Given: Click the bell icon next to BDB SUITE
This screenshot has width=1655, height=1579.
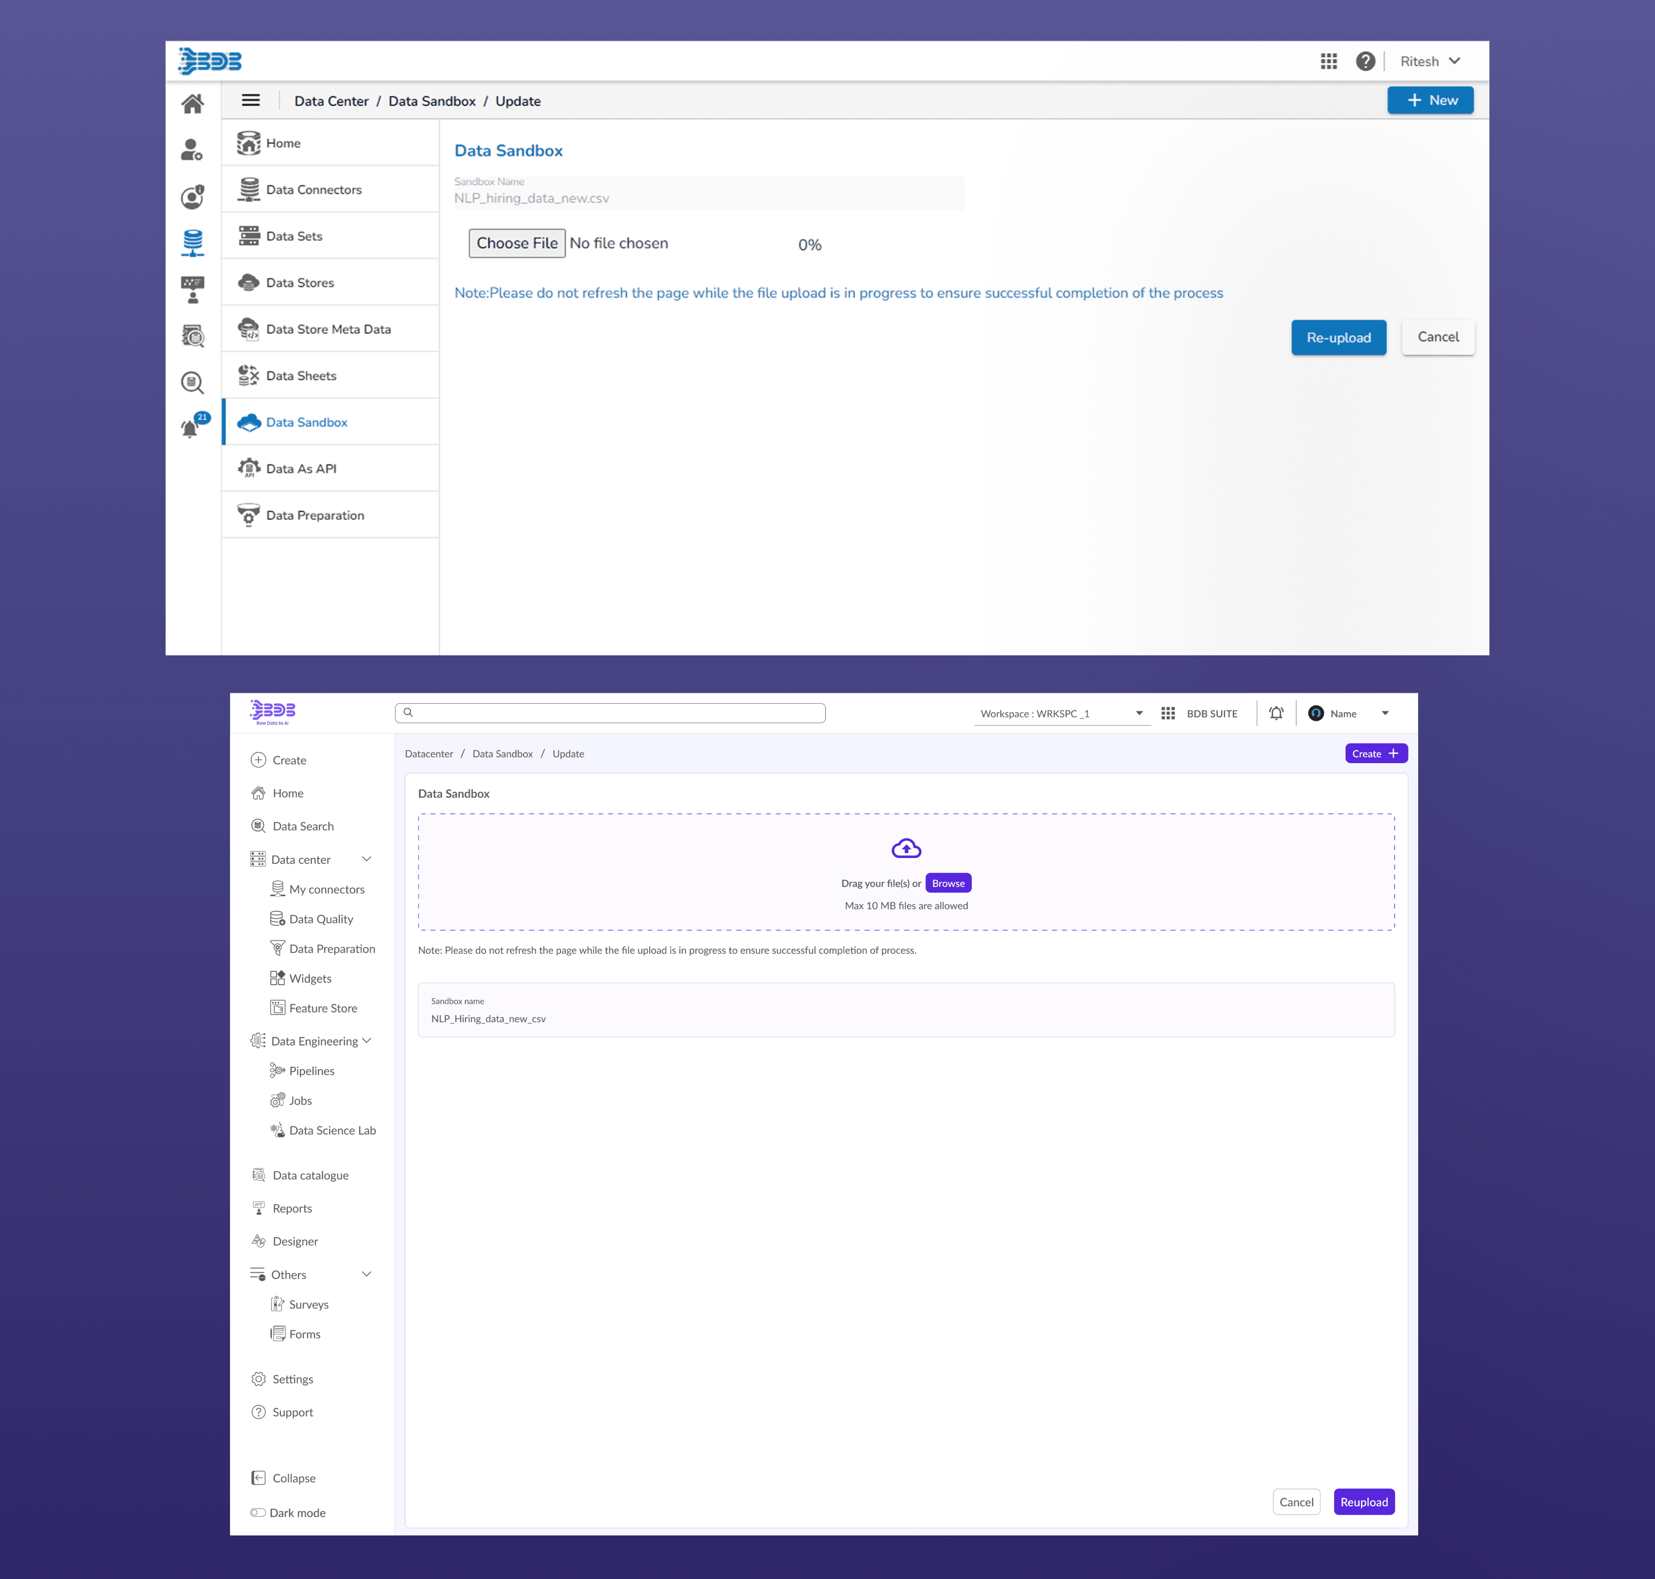Looking at the screenshot, I should pyautogui.click(x=1276, y=714).
